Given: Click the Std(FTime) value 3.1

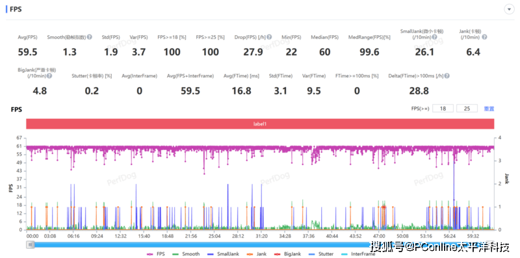Looking at the screenshot, I should coord(281,90).
